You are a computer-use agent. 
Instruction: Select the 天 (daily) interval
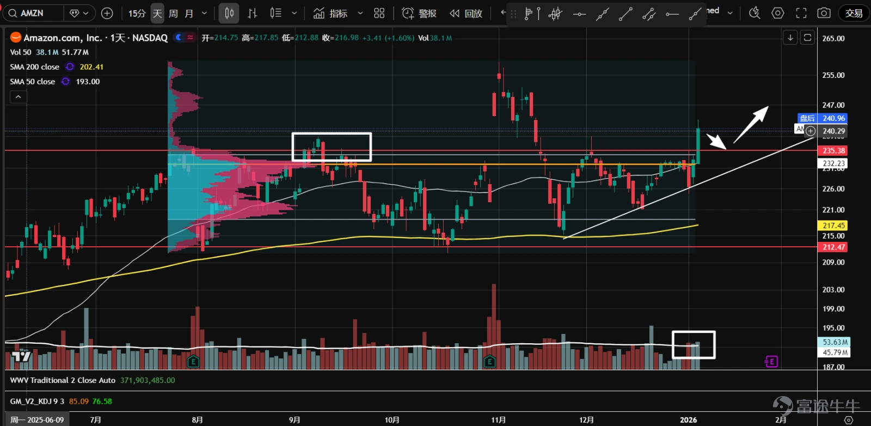click(157, 13)
